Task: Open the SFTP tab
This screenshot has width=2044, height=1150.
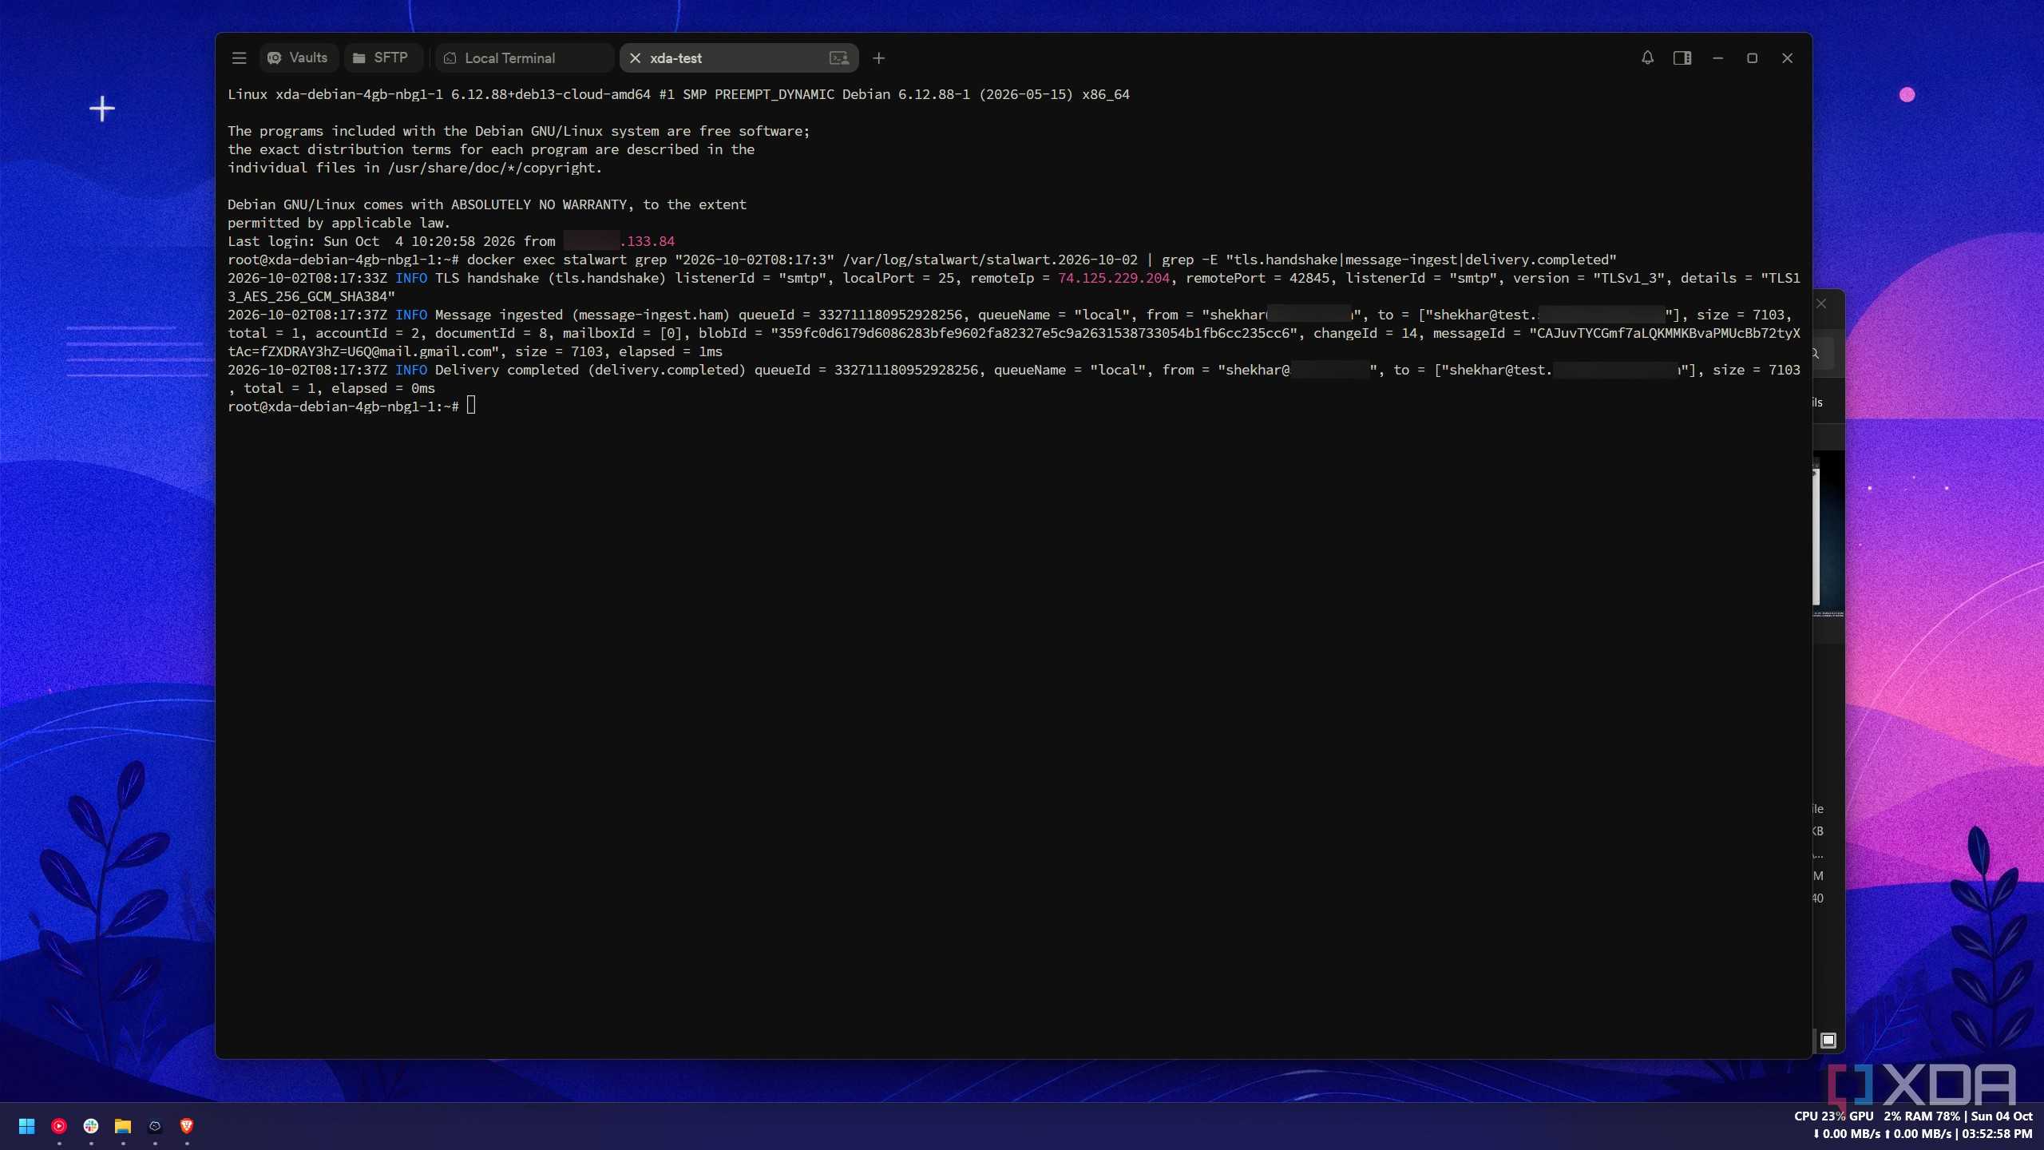Action: (381, 58)
